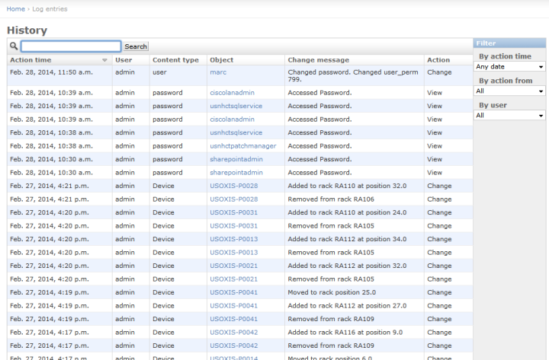Open USOXIS-P0021 link in Added to RA112 row

[233, 266]
